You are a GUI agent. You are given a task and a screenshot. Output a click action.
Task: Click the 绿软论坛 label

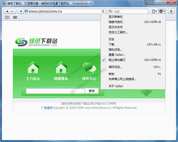[x=89, y=79]
